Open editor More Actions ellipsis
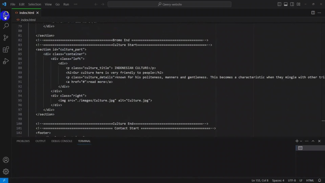 (319, 13)
